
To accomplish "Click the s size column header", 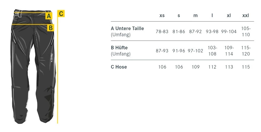I will [179, 16].
